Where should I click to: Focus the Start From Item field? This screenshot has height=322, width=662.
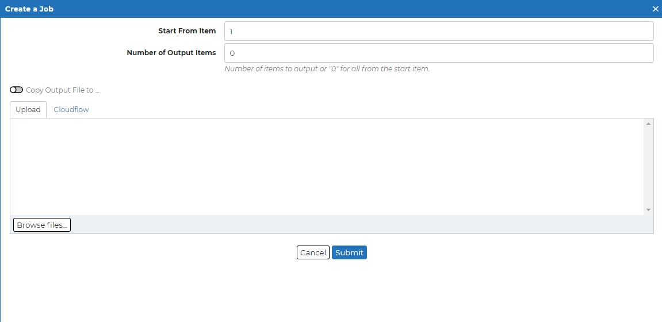click(x=439, y=31)
